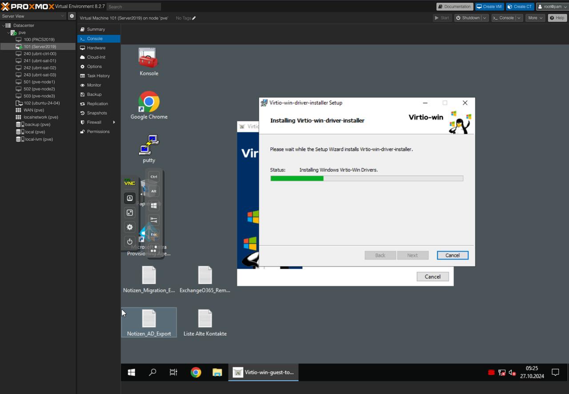Send Esc key from noVNC panel
Screen dimensions: 569x394
coord(154,234)
